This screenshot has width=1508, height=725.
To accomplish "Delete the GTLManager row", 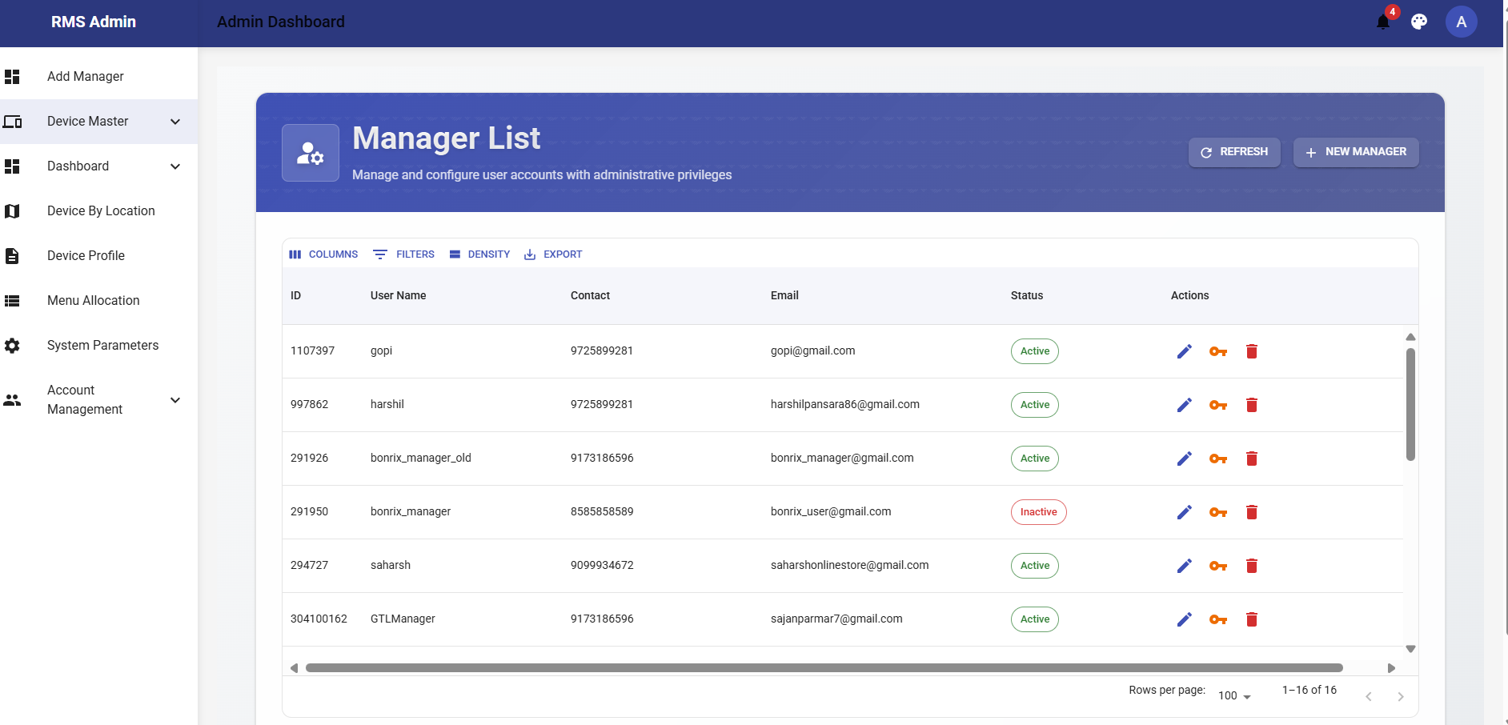I will coord(1252,619).
